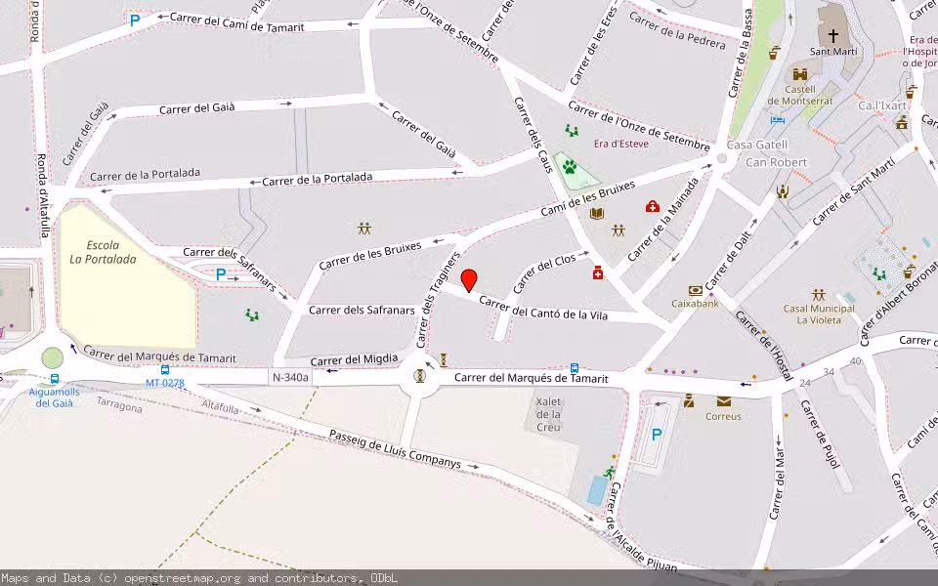Click the red pharmacy icon near Carrer del Clos
The width and height of the screenshot is (938, 586).
point(597,273)
